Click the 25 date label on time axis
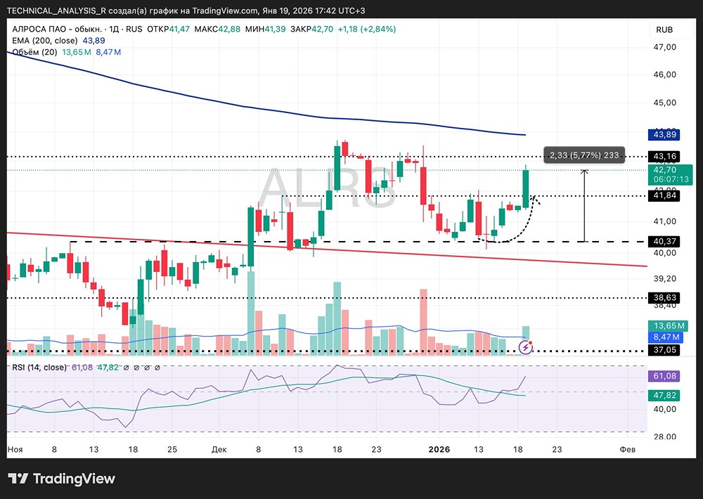 click(172, 449)
